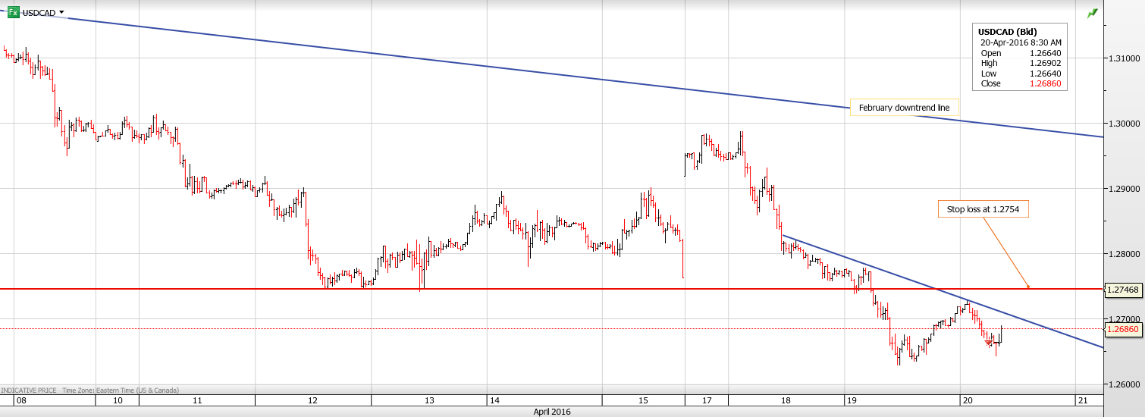Click the 'April 2016' month label
Viewport: 1145px width, 417px height.
pos(550,412)
